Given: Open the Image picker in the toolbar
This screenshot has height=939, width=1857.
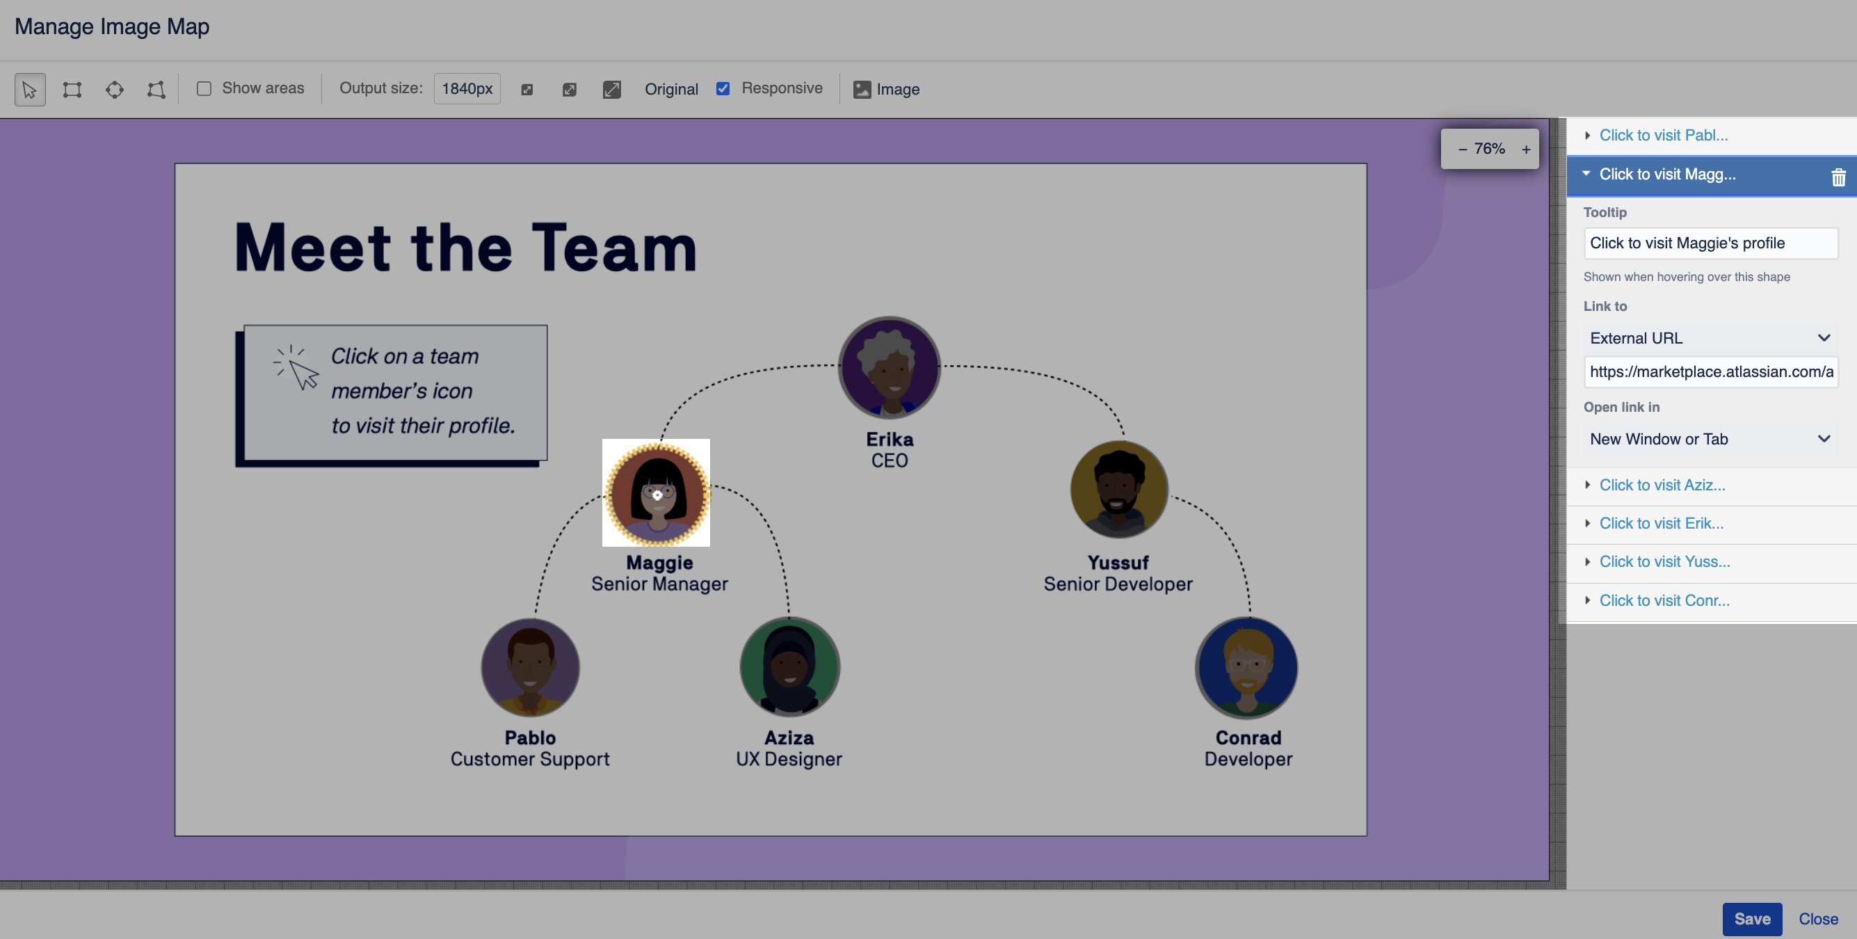Looking at the screenshot, I should tap(886, 90).
